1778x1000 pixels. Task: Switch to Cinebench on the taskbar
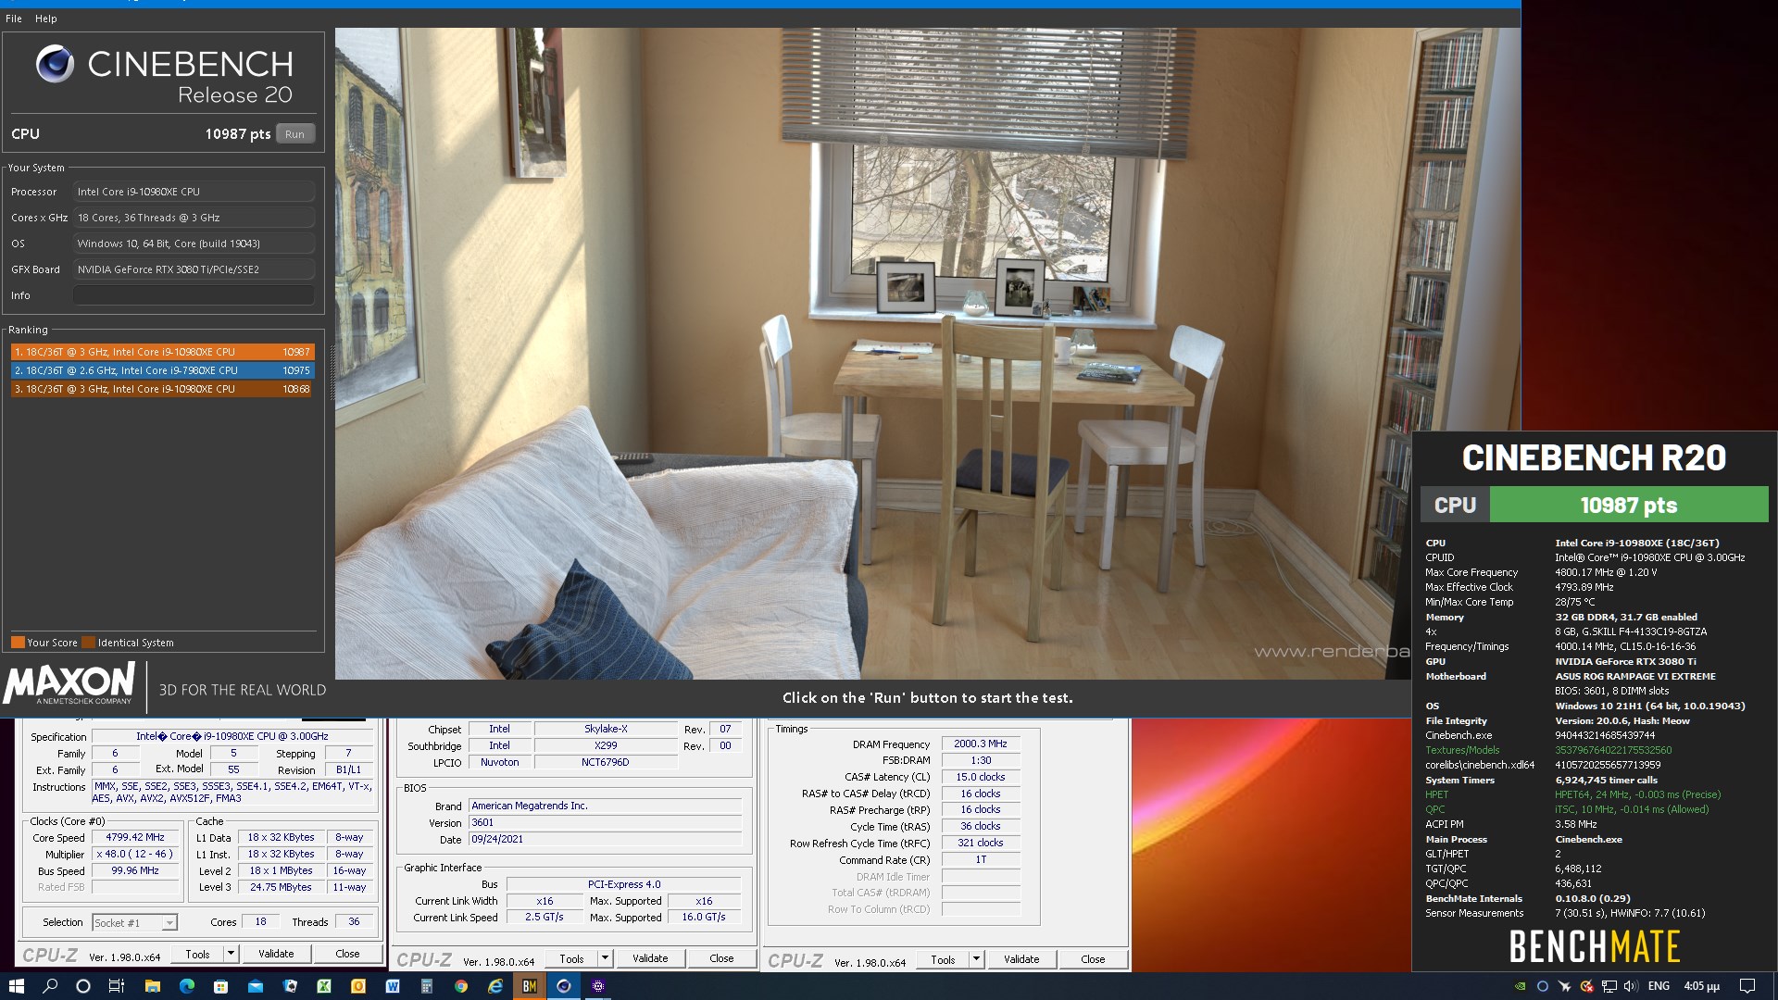pos(563,986)
